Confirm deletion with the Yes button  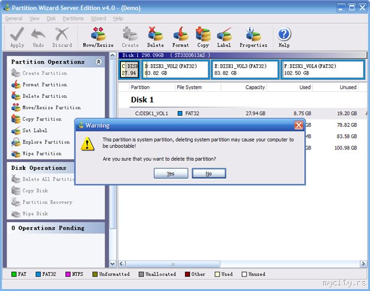[x=171, y=173]
